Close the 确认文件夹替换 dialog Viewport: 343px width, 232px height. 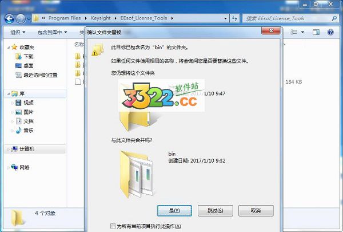click(x=271, y=31)
